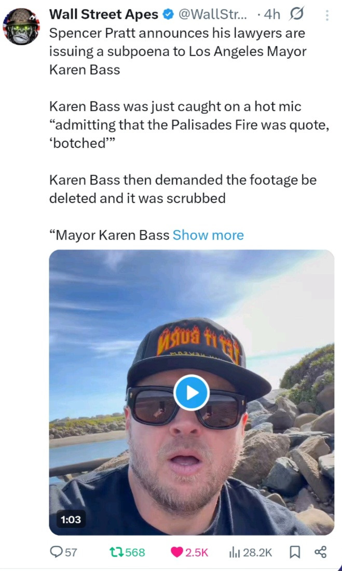Retweet using the green arrows icon

point(117,552)
